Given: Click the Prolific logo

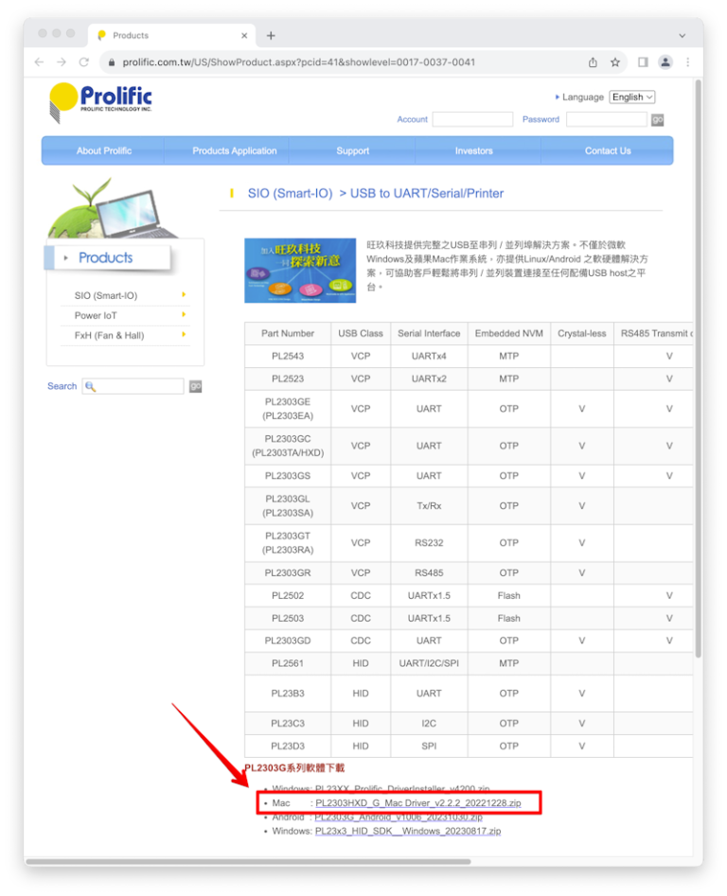Looking at the screenshot, I should (x=101, y=99).
